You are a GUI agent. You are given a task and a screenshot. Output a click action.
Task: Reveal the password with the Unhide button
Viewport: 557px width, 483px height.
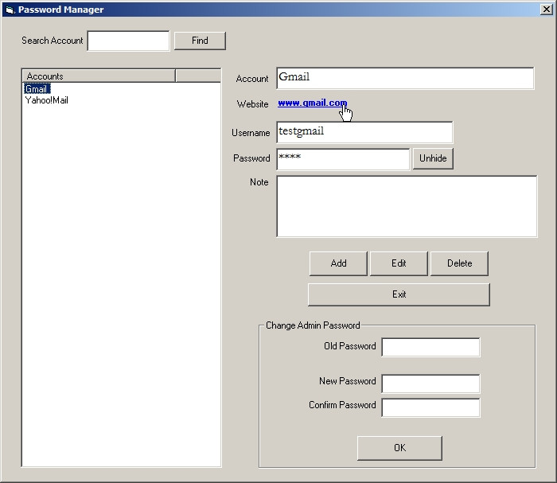pyautogui.click(x=433, y=158)
